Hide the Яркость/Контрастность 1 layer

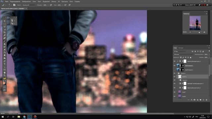[175, 88]
